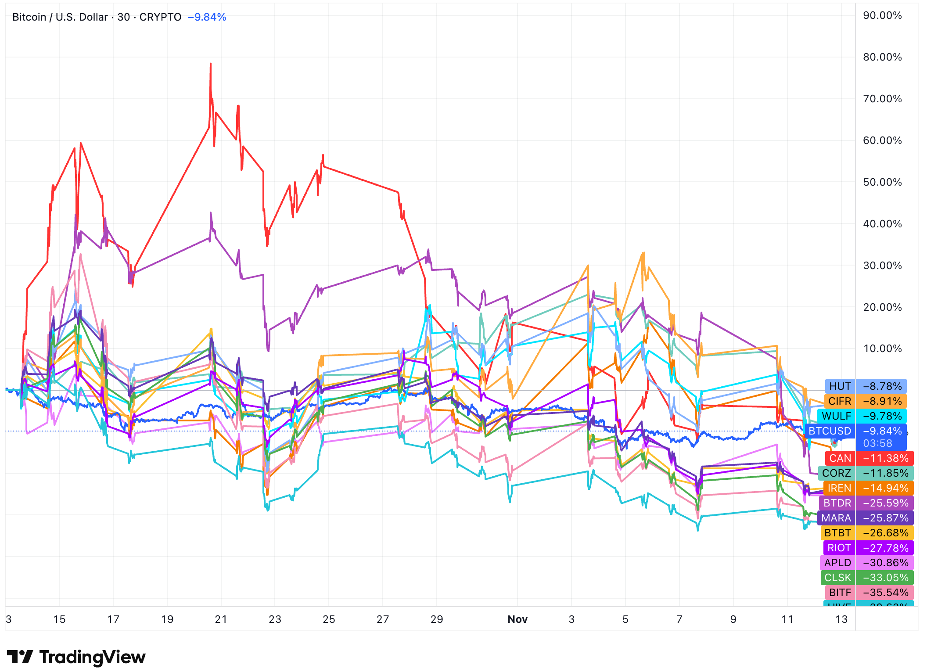Click the HUT series label
927x672 pixels.
(x=840, y=386)
